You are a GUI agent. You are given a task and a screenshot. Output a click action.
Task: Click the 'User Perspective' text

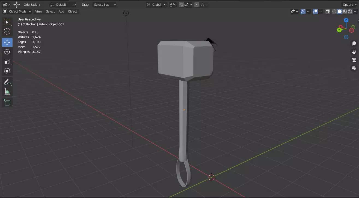29,19
